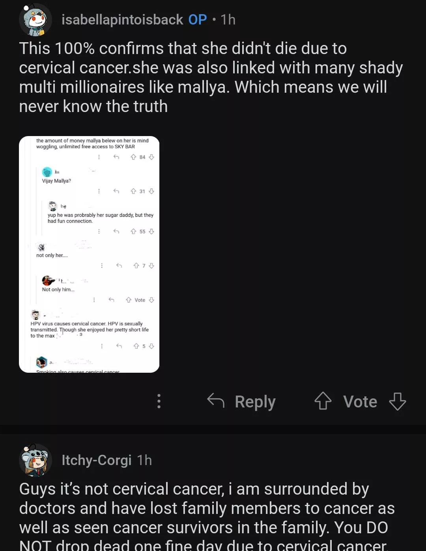This screenshot has width=426, height=551.
Task: Open isabellapintoisback's avatar profile
Action: [35, 20]
